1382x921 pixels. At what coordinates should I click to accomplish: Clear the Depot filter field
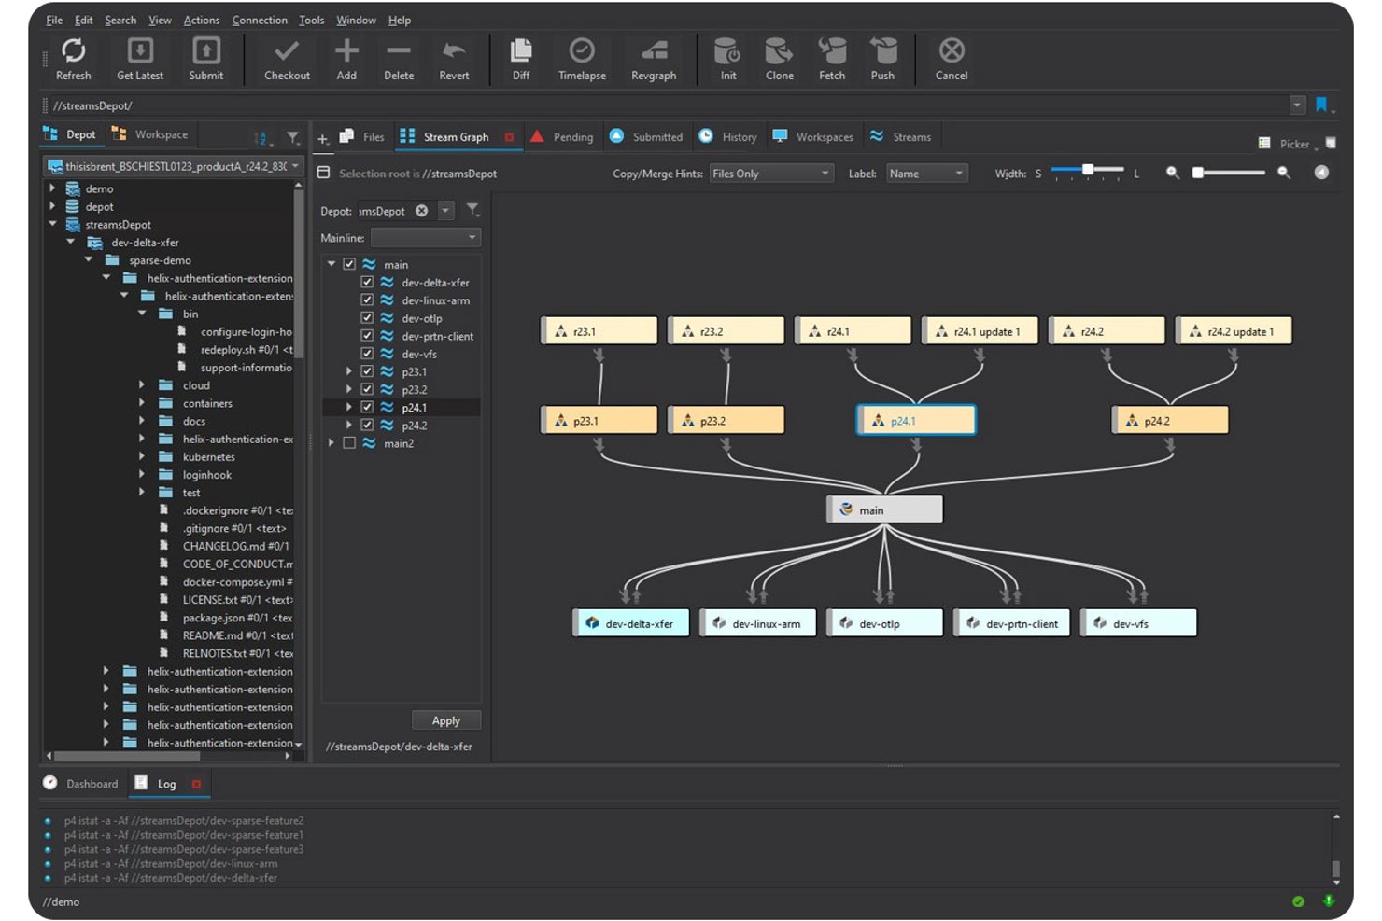(422, 211)
